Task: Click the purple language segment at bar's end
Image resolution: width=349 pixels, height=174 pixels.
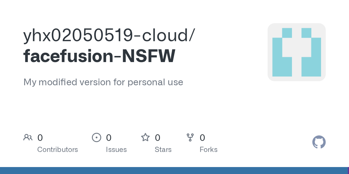Action: click(x=348, y=171)
